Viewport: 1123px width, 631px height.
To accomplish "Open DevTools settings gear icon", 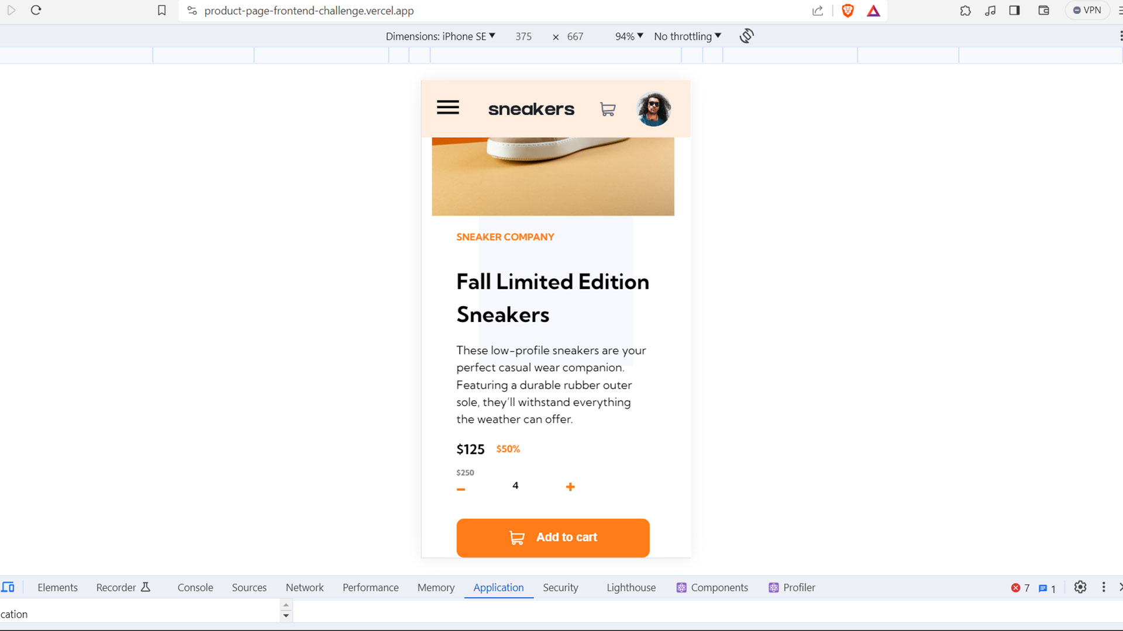I will point(1080,587).
